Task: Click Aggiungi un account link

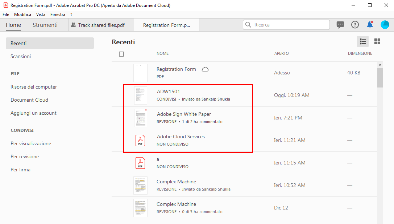Action: tap(33, 113)
